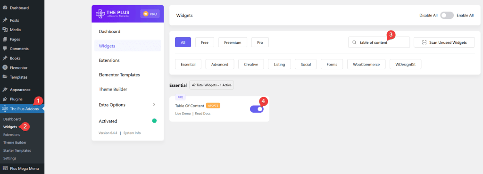Filter by Listing category
Viewport: 483px width, 174px height.
coord(279,64)
